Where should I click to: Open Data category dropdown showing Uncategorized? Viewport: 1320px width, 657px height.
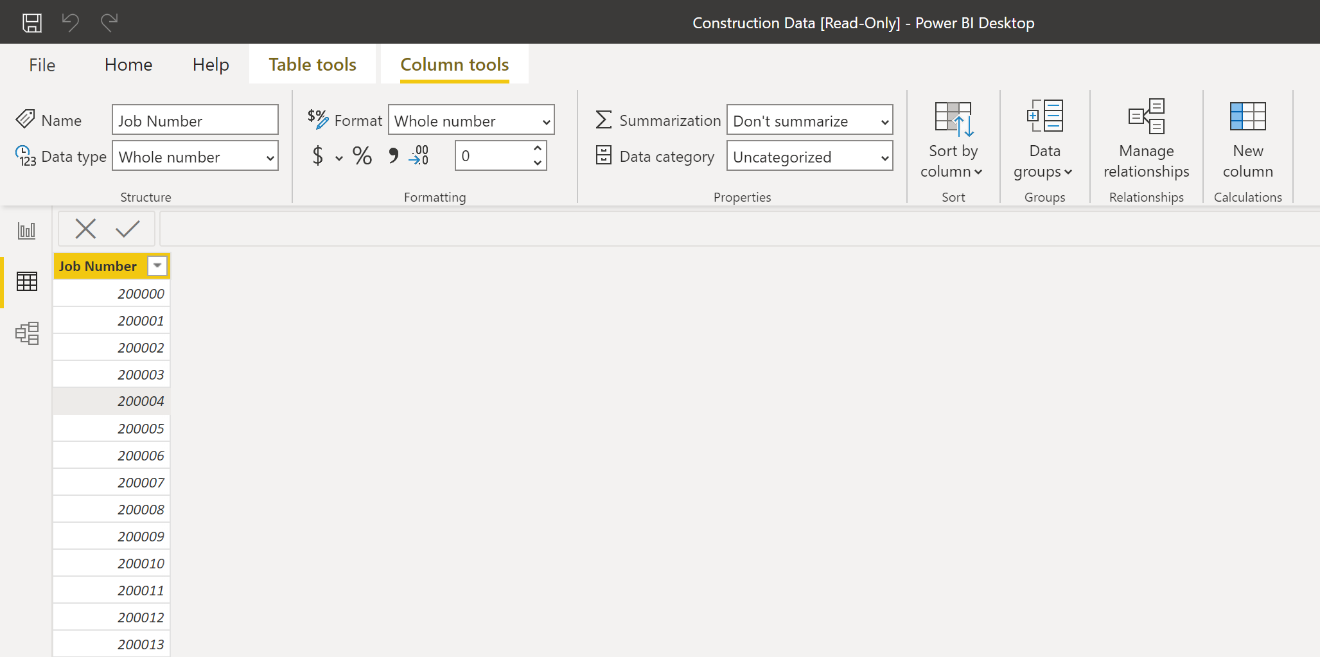[809, 156]
